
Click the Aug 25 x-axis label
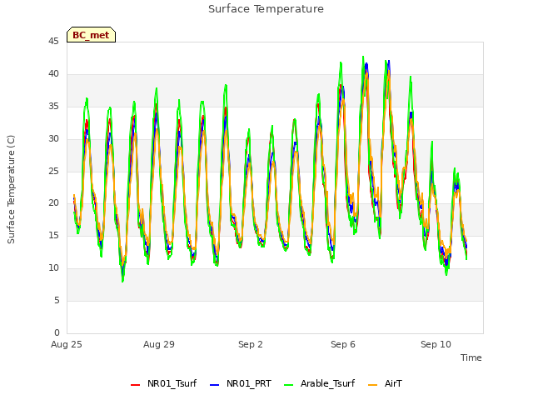click(x=67, y=344)
